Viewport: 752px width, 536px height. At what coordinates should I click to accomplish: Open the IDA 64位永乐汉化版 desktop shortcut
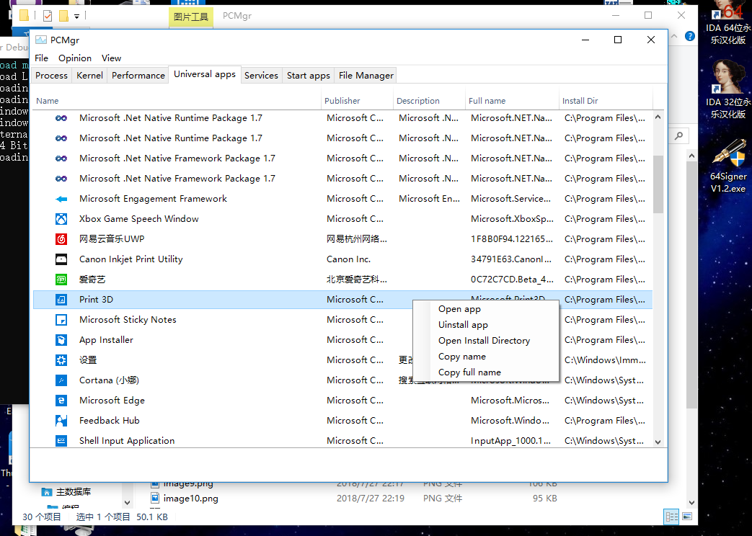point(727,23)
